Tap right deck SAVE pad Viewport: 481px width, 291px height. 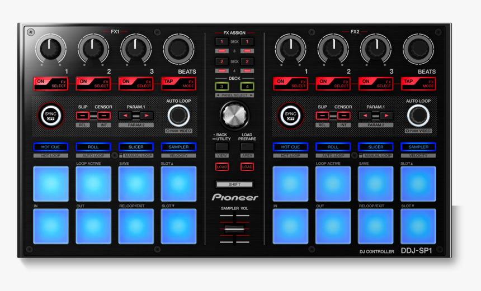[376, 184]
